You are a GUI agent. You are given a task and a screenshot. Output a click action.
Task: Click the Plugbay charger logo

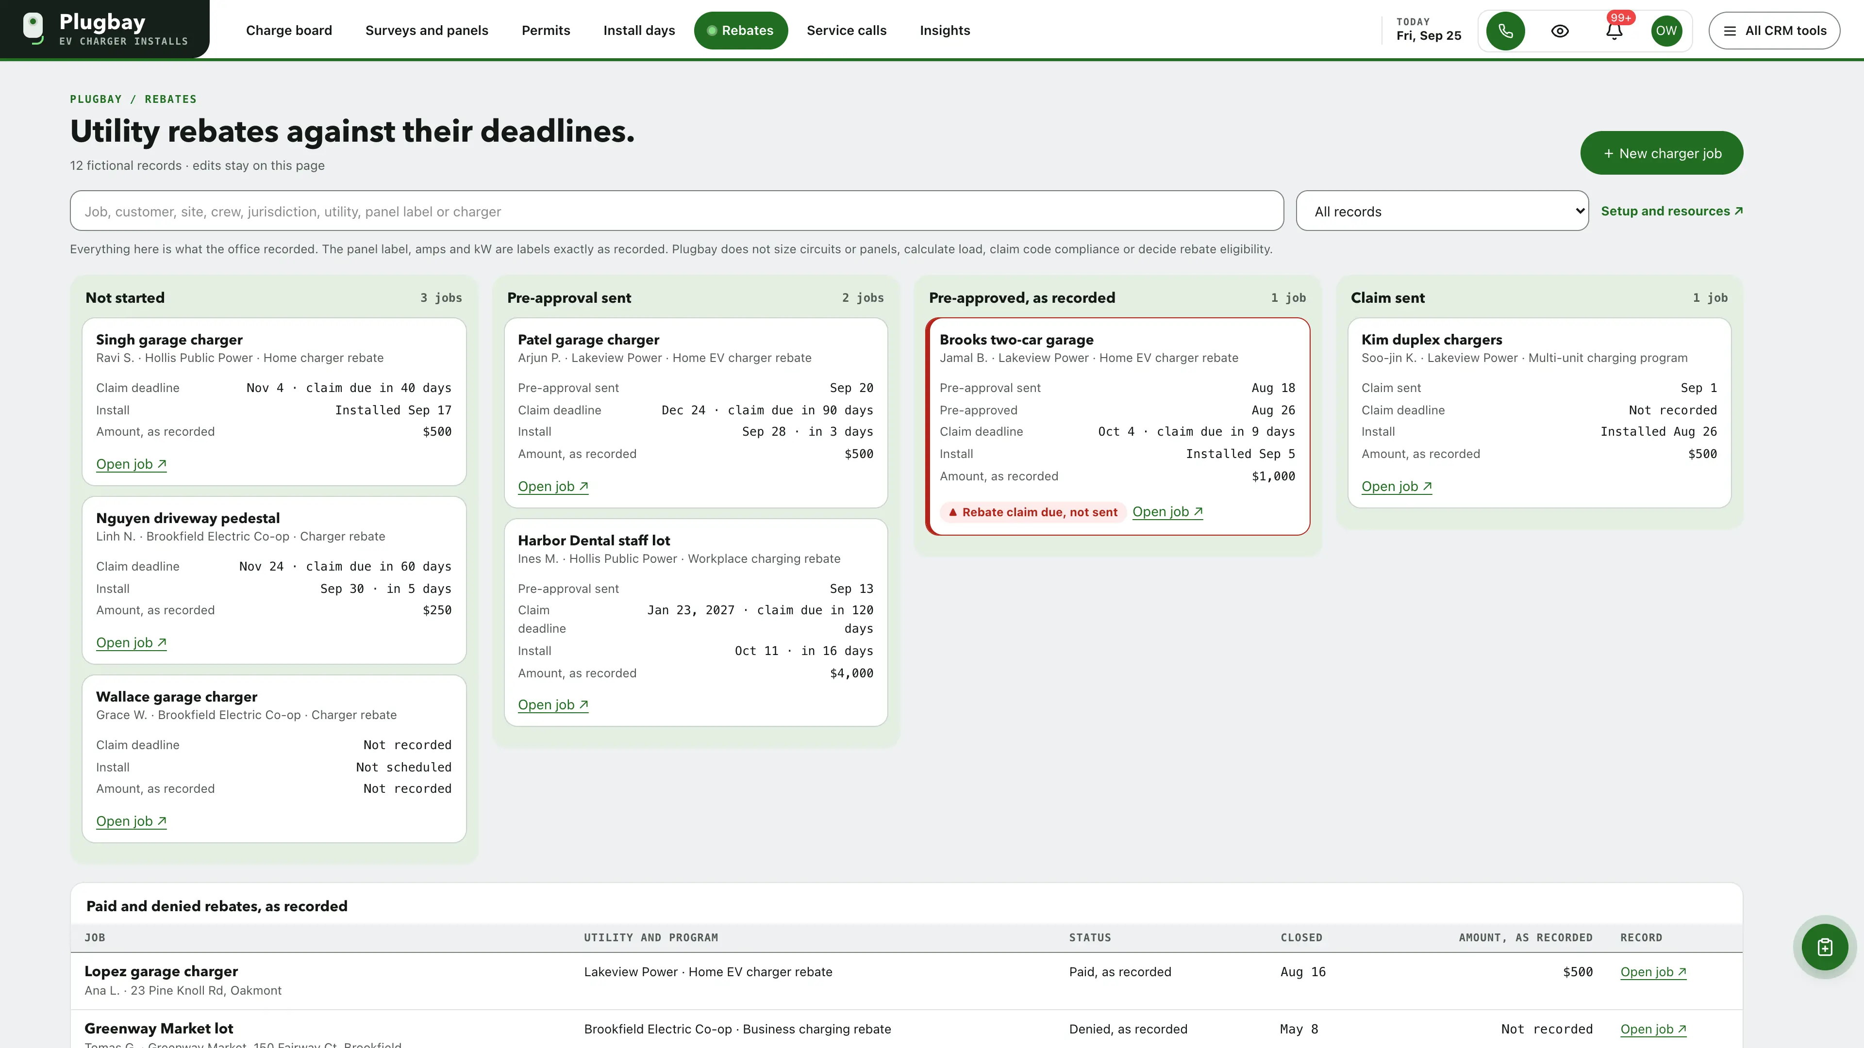tap(33, 28)
